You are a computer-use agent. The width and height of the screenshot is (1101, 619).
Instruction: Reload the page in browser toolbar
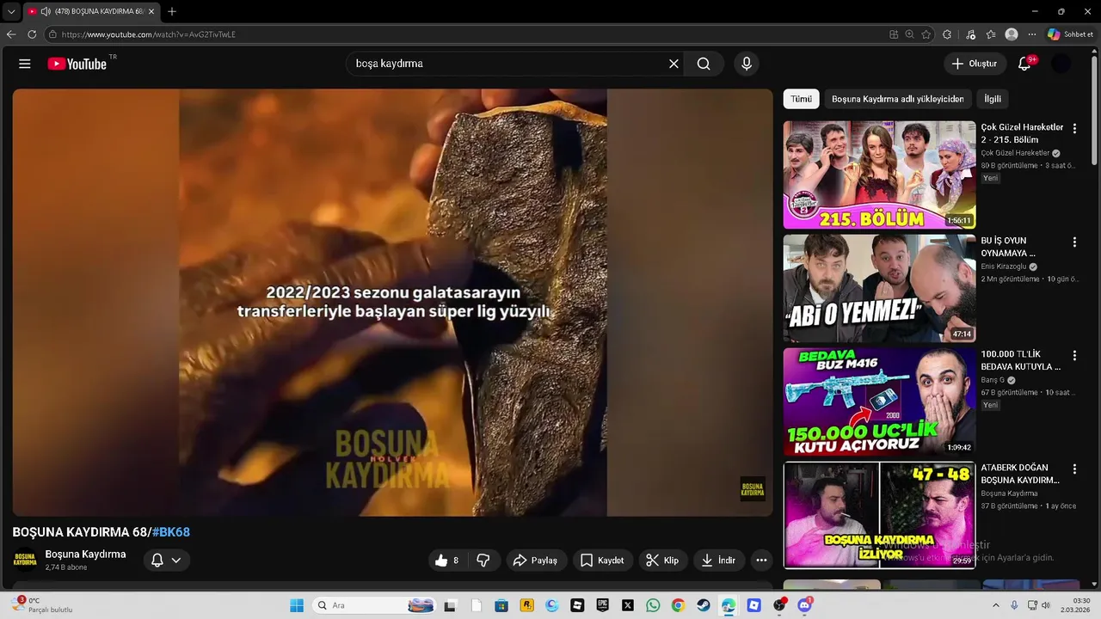(32, 34)
